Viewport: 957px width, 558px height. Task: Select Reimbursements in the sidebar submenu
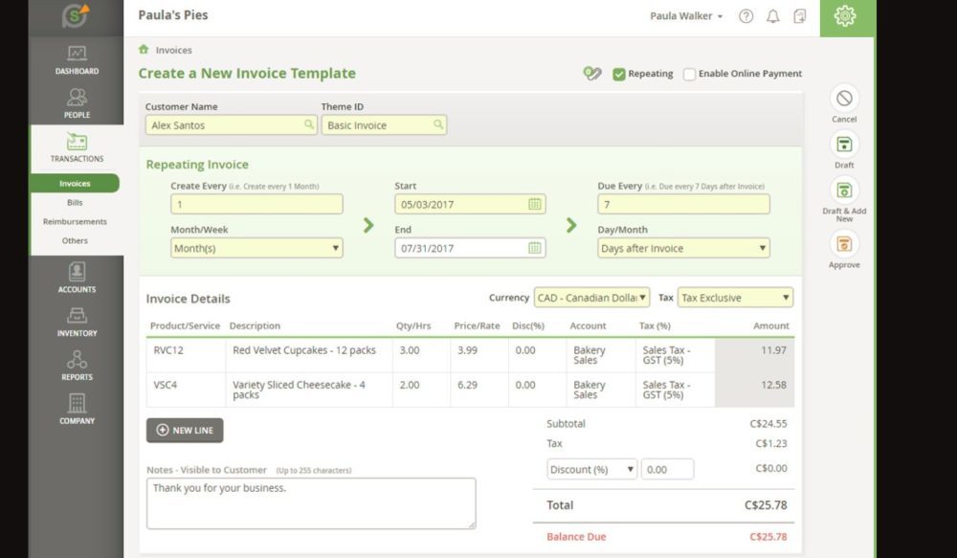[x=75, y=221]
